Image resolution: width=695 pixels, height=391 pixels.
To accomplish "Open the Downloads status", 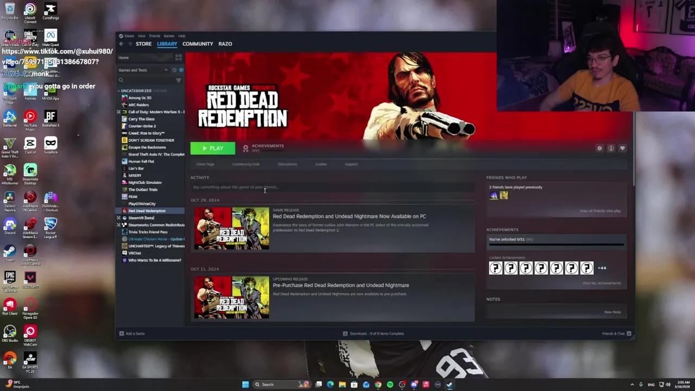I will coord(374,333).
